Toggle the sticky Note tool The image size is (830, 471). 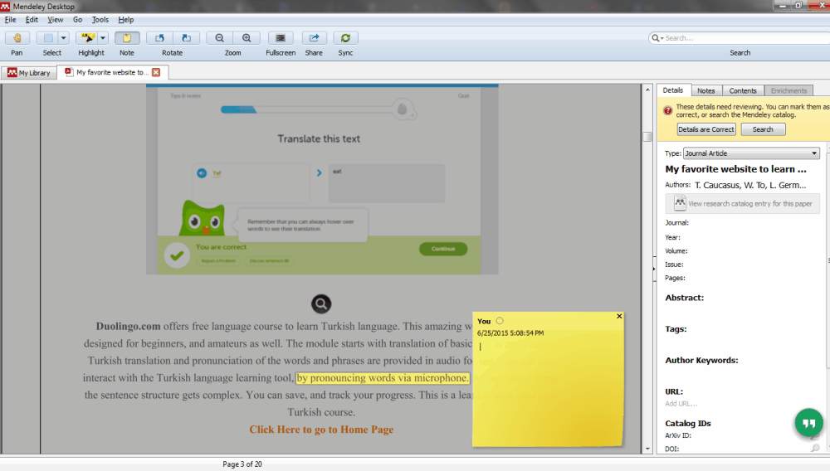[x=127, y=38]
